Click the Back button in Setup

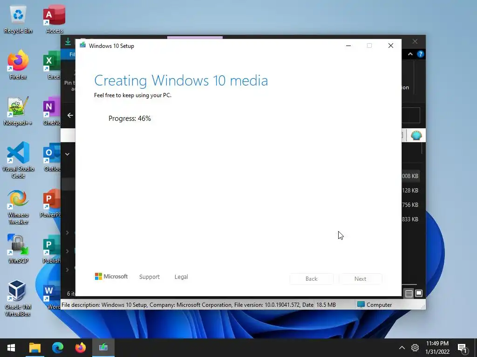312,279
